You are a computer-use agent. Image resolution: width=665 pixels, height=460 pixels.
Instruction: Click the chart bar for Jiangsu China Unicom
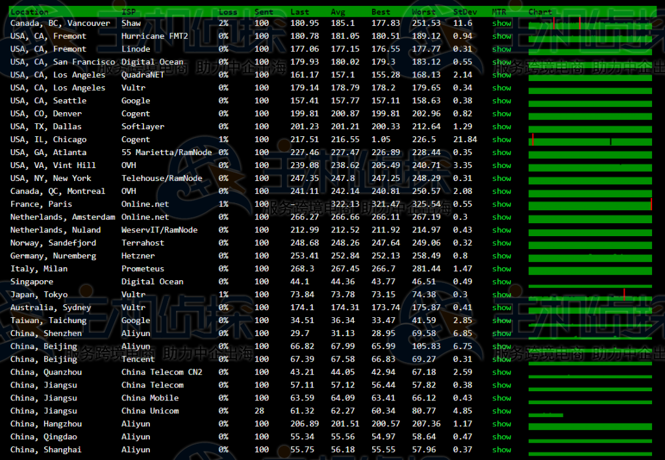click(x=546, y=415)
